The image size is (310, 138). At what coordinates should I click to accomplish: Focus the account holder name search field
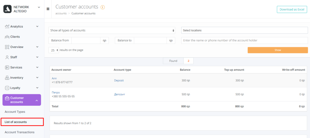244,40
